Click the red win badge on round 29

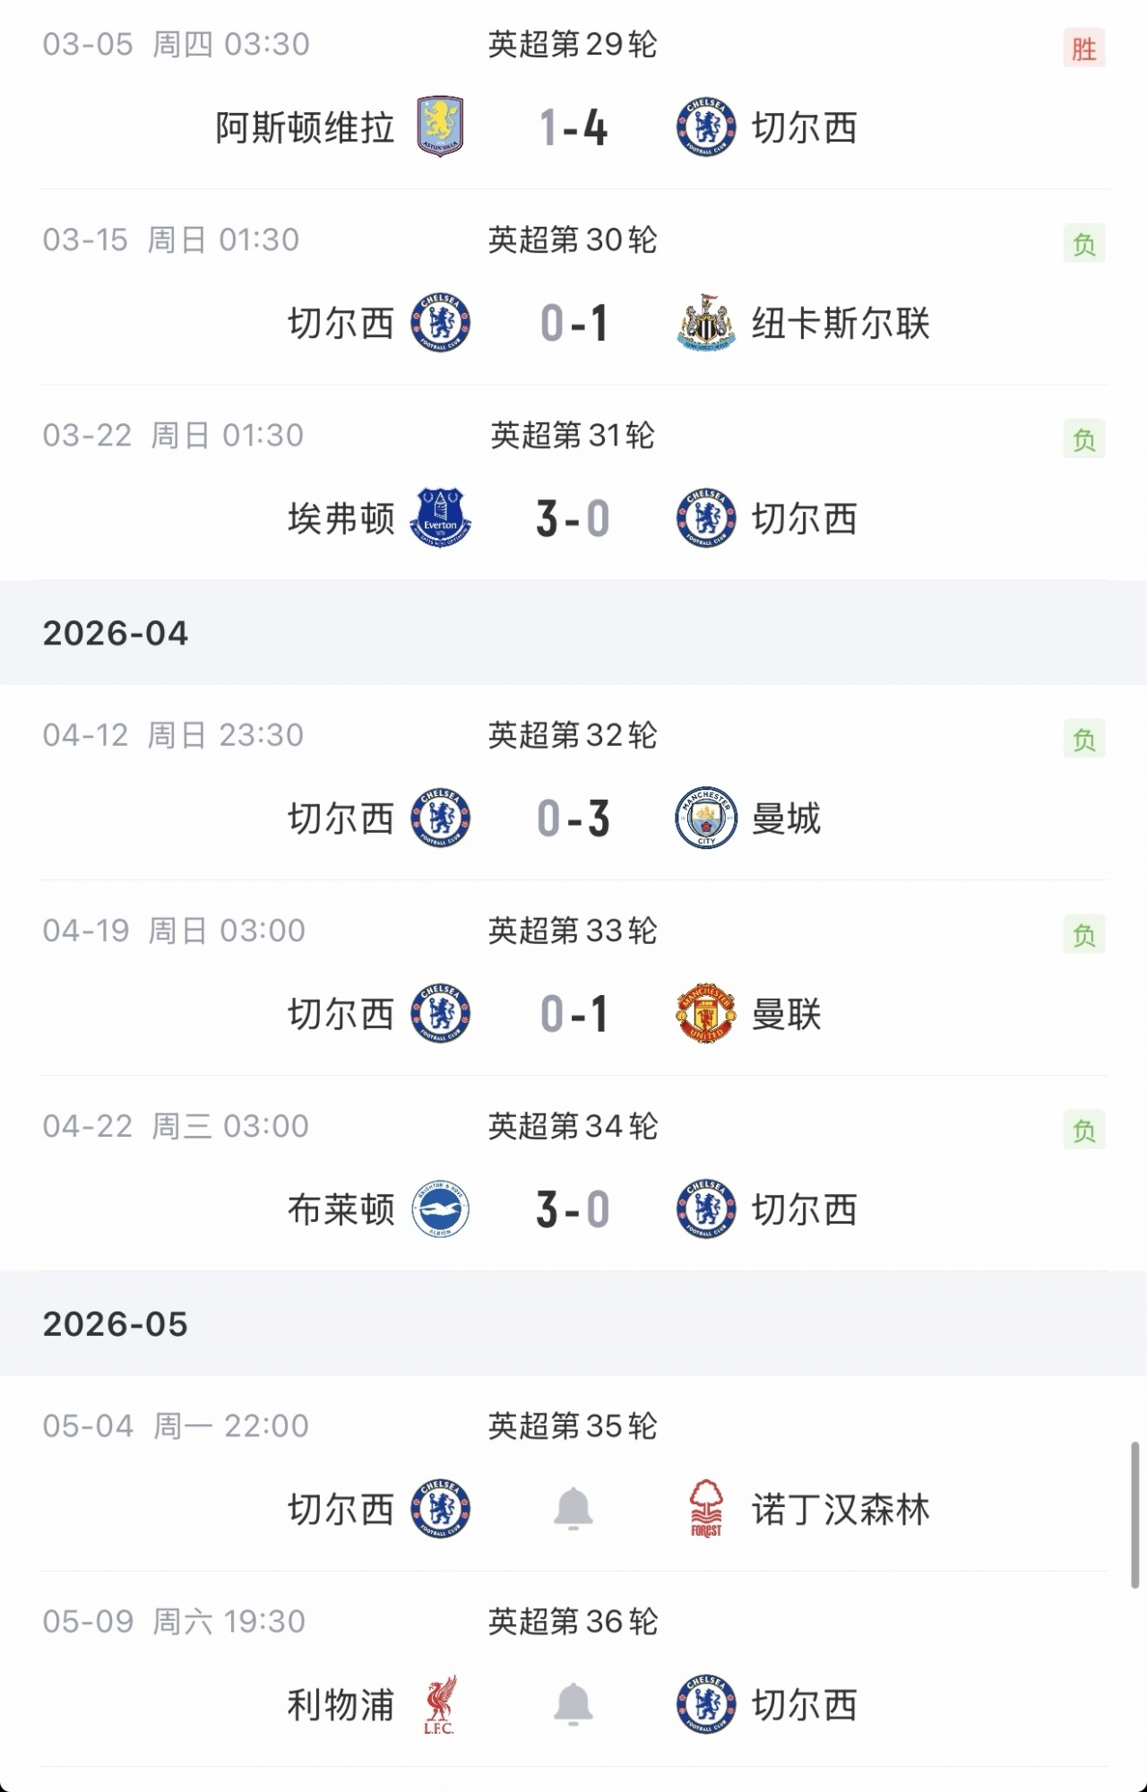click(1084, 48)
